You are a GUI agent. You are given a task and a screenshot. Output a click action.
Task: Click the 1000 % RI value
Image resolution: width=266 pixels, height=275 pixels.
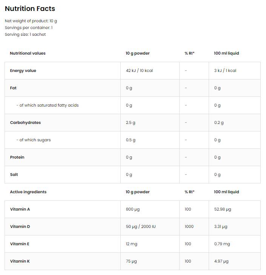[x=189, y=226]
